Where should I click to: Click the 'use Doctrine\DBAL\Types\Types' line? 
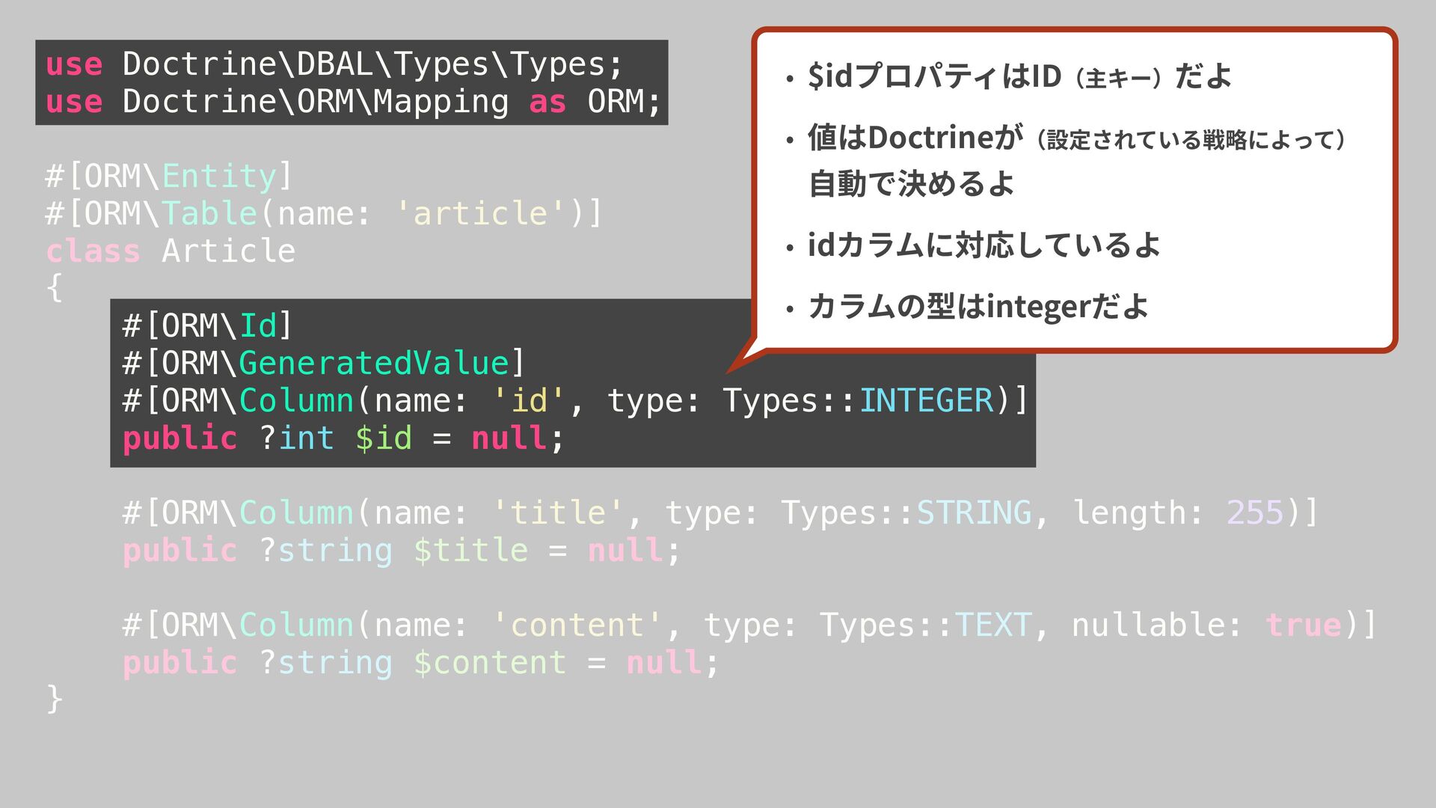[334, 64]
